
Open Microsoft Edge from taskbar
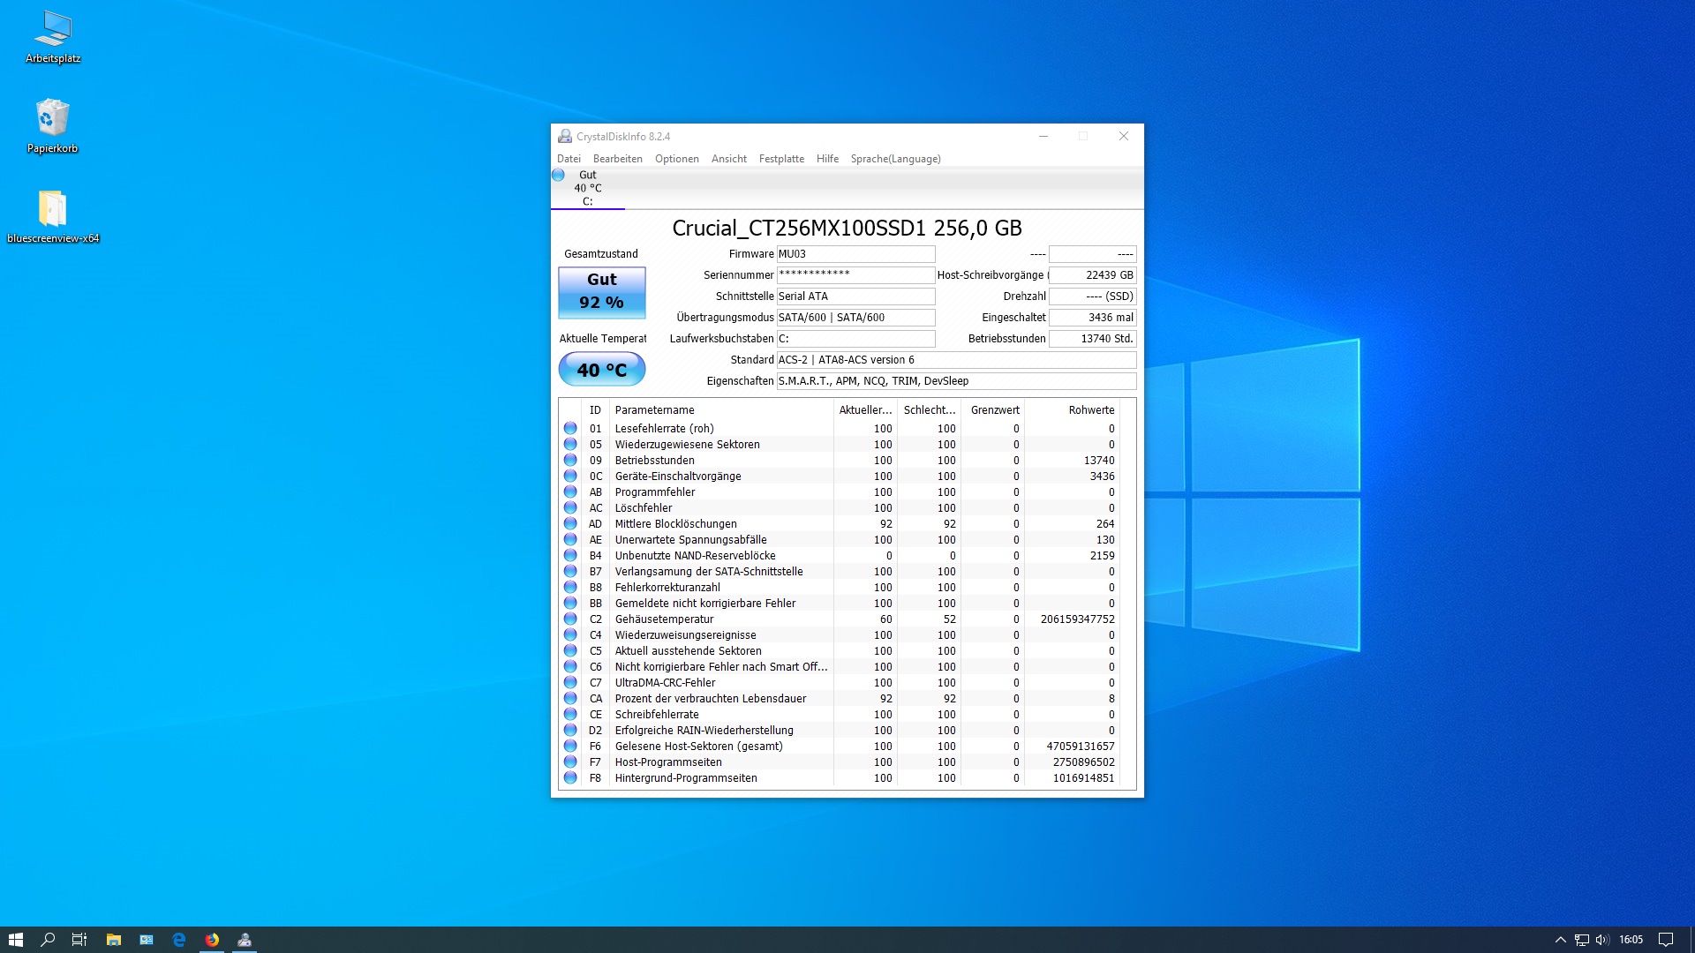pos(179,940)
